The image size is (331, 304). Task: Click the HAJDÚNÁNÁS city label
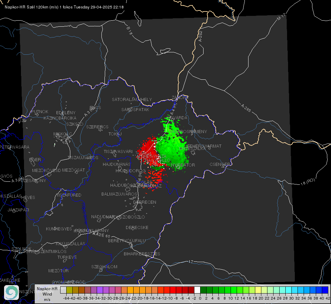[x=117, y=164]
